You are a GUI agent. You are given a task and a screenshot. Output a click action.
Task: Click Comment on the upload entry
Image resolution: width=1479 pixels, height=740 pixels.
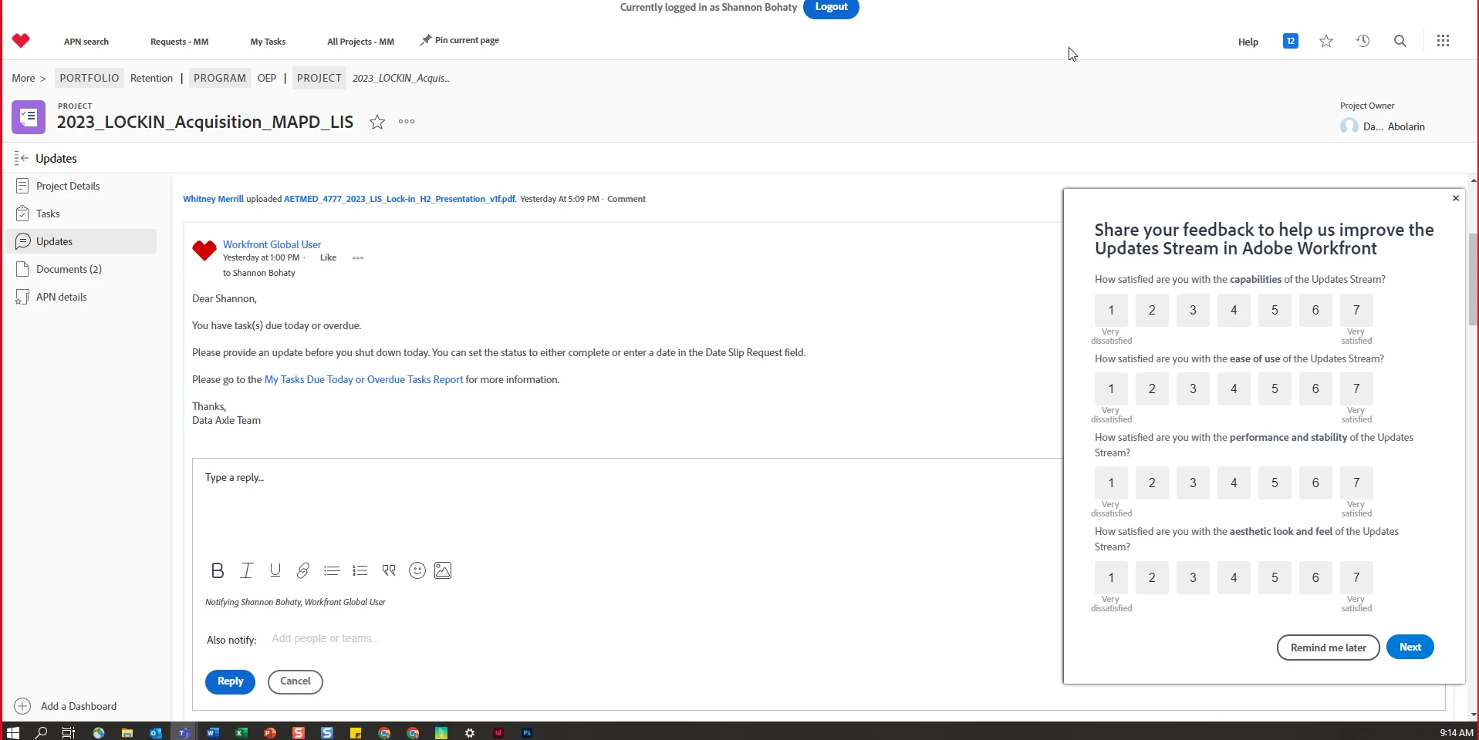(626, 199)
